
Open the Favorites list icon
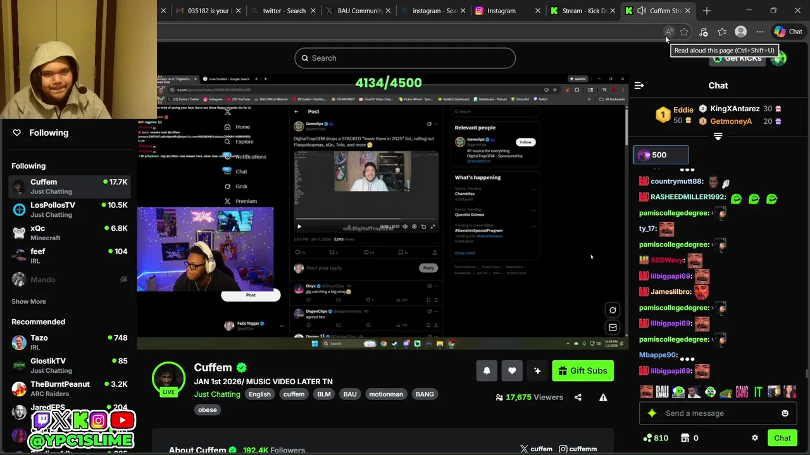[x=722, y=32]
